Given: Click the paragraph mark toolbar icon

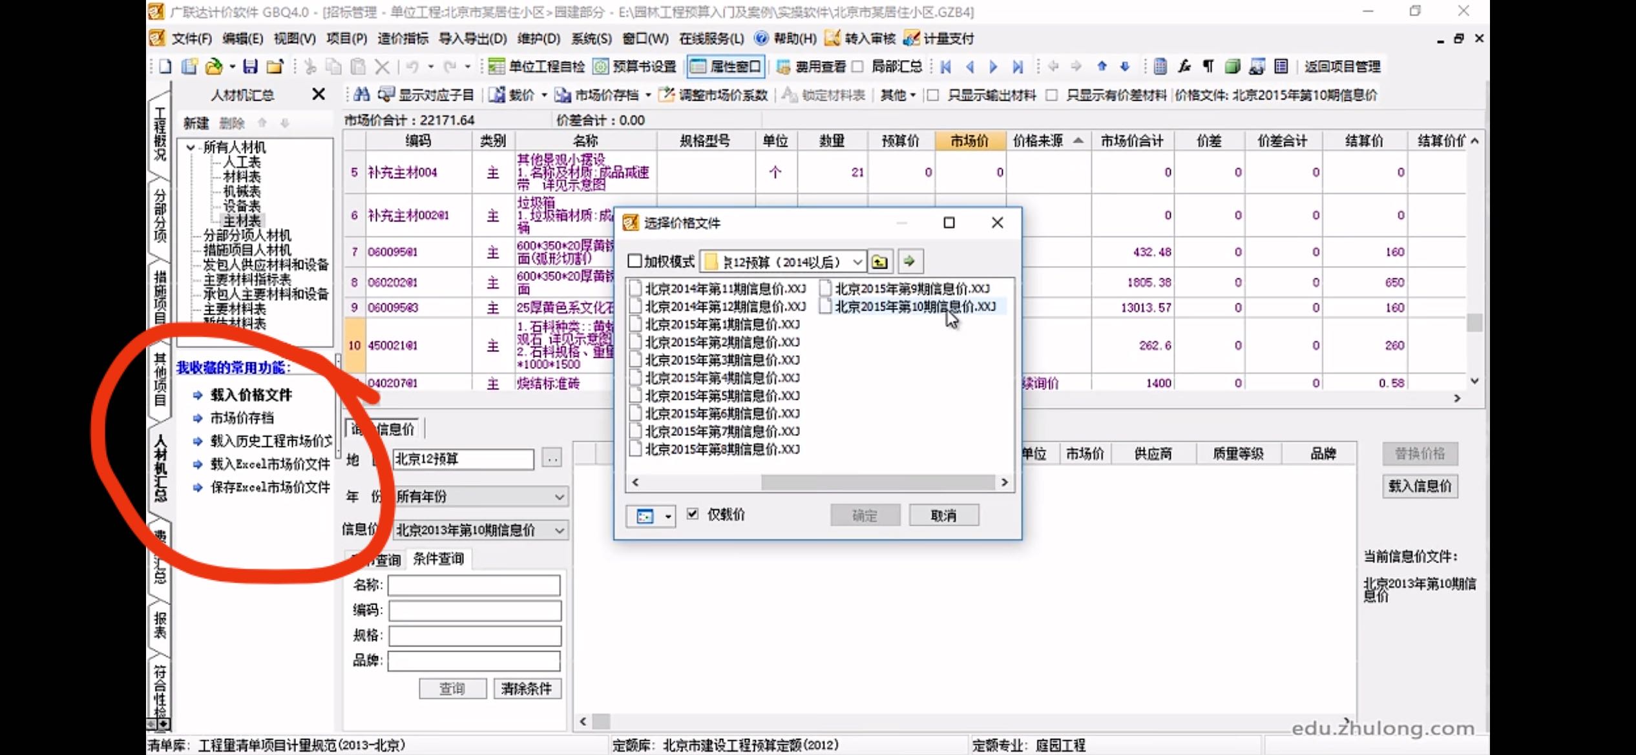Looking at the screenshot, I should pyautogui.click(x=1208, y=66).
